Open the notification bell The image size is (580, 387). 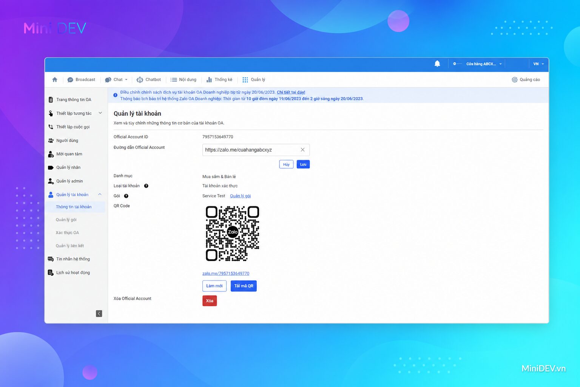[437, 64]
